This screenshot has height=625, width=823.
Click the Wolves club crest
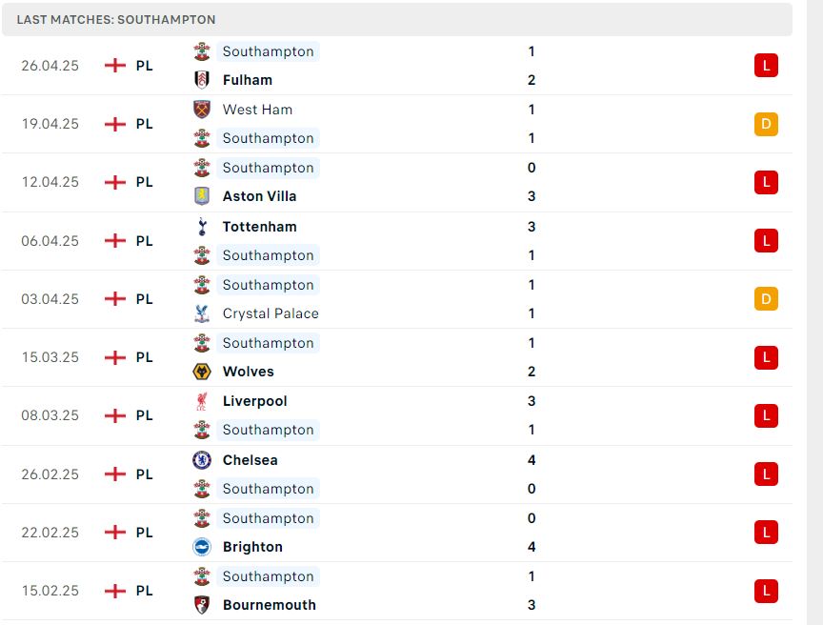(202, 372)
